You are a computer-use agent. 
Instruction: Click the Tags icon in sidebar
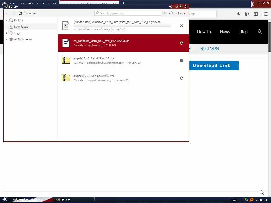11,33
